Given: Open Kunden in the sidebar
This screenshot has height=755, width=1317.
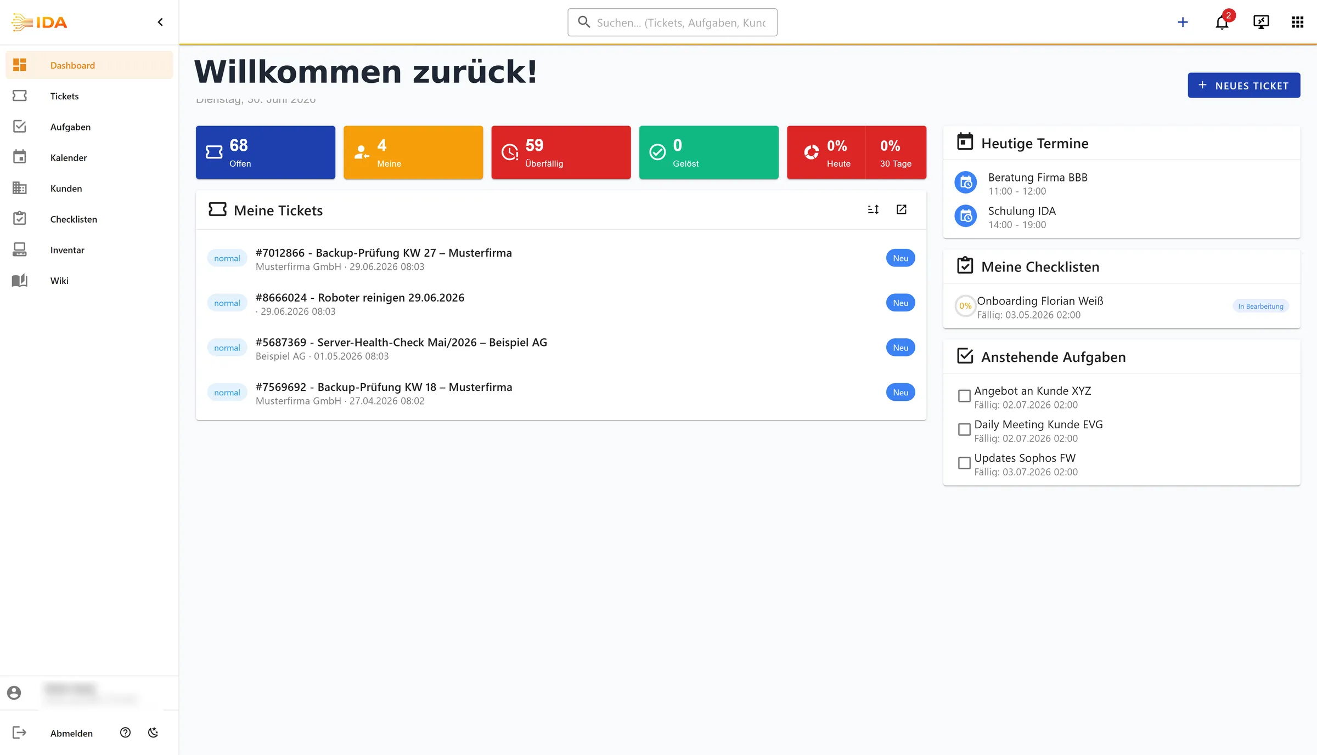Looking at the screenshot, I should [x=89, y=188].
